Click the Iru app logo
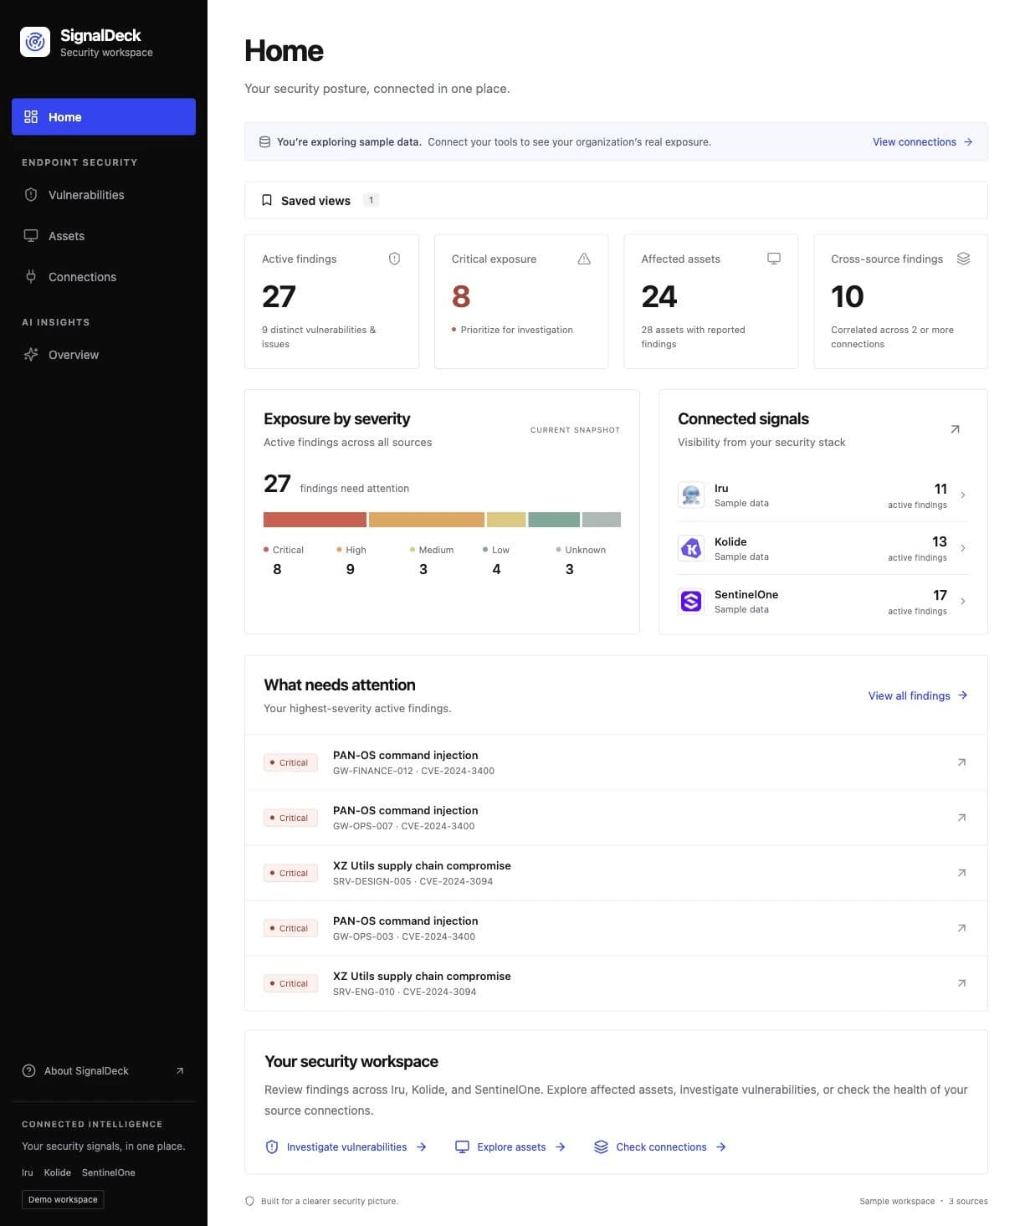 point(691,495)
